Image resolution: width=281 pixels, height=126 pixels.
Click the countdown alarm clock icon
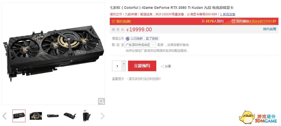pyautogui.click(x=233, y=21)
